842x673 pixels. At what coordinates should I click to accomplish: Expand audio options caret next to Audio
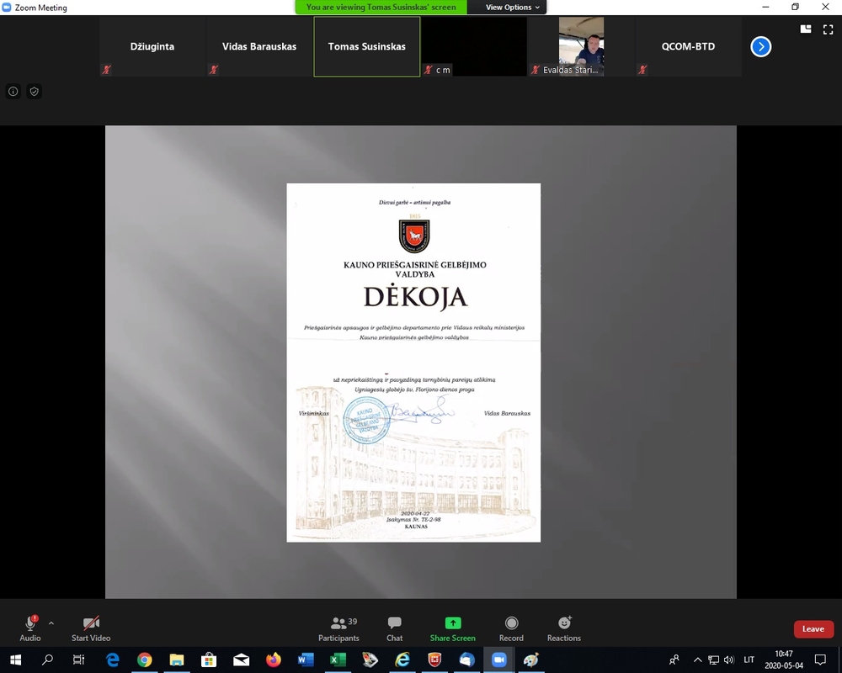(51, 623)
